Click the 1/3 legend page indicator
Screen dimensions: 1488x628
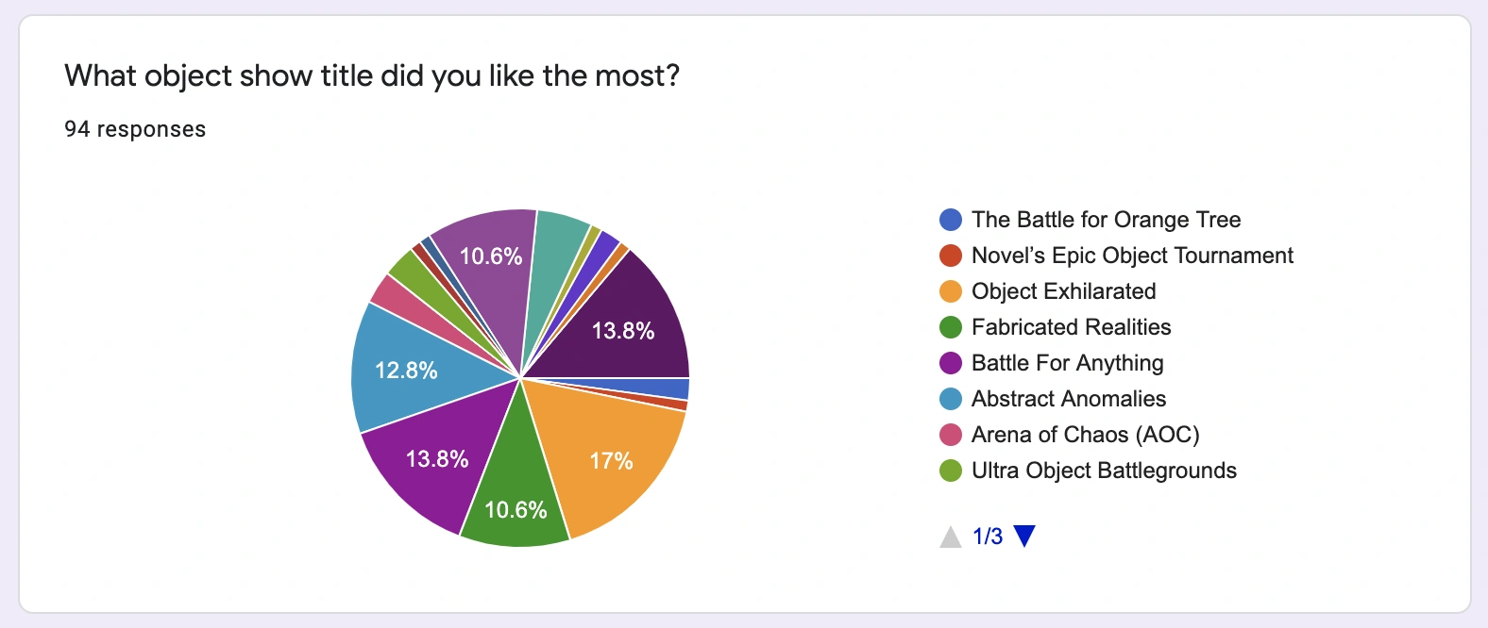988,537
